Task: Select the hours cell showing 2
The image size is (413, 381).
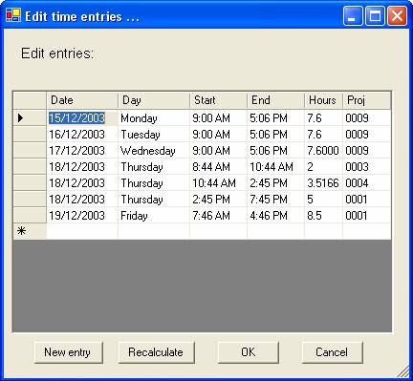Action: [323, 167]
